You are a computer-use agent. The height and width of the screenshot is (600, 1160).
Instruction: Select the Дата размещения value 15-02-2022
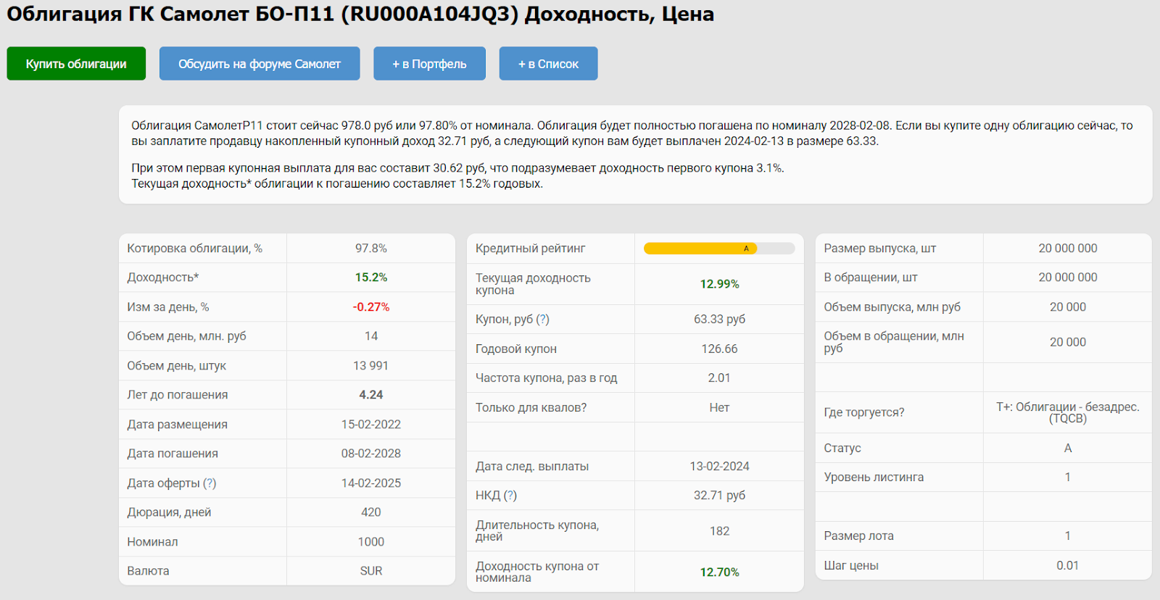click(371, 425)
